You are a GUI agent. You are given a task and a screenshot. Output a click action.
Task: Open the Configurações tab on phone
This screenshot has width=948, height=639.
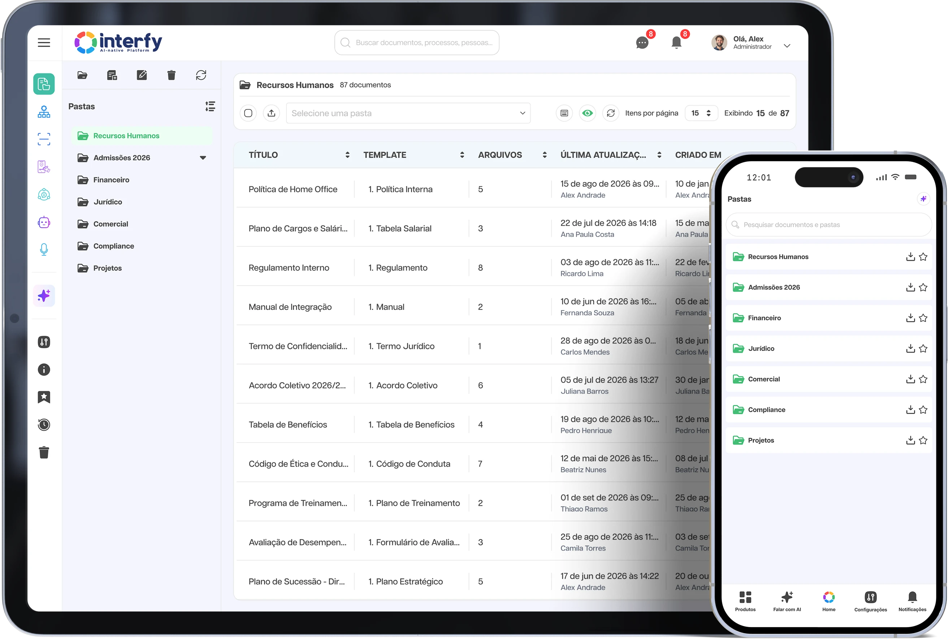point(870,601)
